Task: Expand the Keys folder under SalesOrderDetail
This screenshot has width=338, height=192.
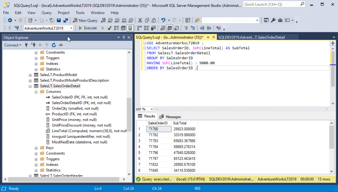Action: pyautogui.click(x=36, y=148)
